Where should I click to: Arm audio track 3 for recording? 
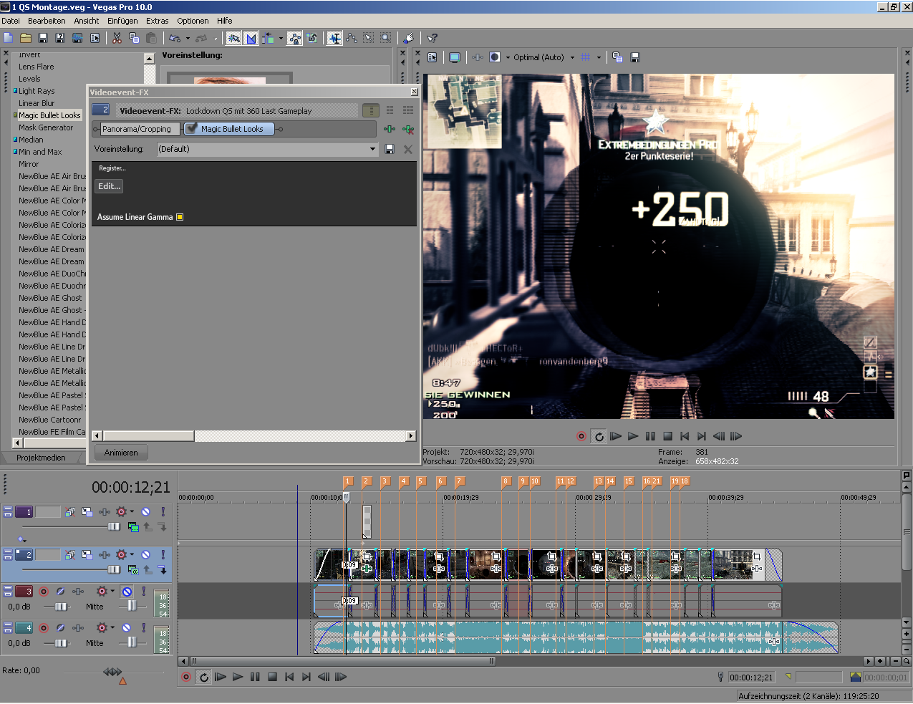[x=44, y=592]
